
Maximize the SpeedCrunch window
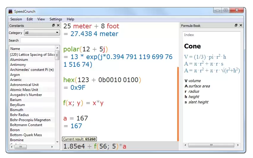click(x=226, y=10)
